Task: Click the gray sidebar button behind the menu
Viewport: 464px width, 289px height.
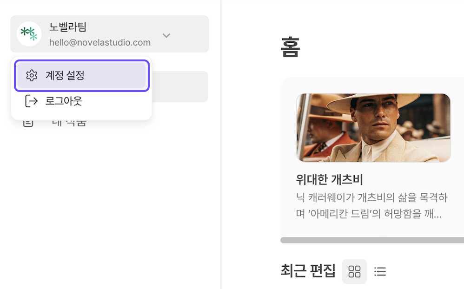Action: pyautogui.click(x=180, y=87)
